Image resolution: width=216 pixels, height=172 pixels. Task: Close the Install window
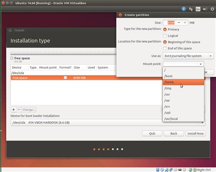pos(10,30)
